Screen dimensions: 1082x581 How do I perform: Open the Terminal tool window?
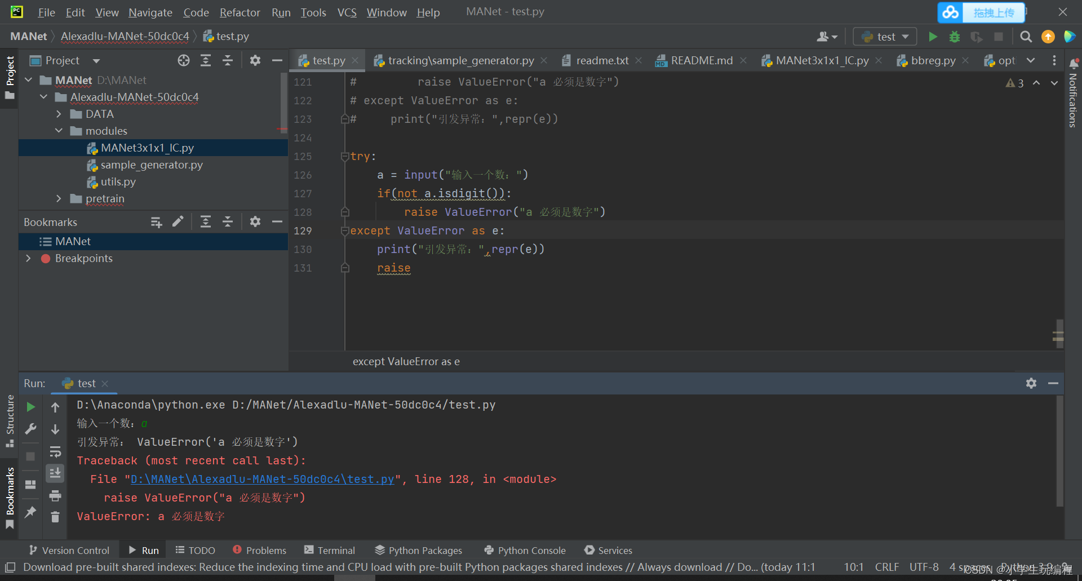[x=330, y=551]
